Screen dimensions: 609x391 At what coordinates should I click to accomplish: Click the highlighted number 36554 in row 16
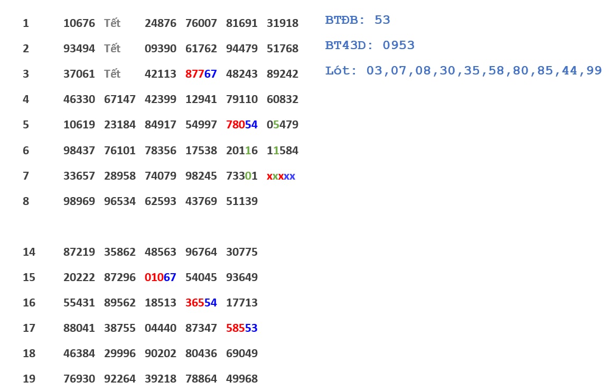201,303
